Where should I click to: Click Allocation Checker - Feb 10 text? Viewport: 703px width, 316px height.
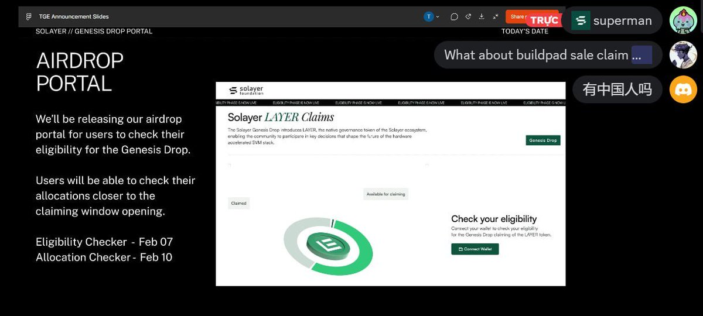[x=104, y=257]
